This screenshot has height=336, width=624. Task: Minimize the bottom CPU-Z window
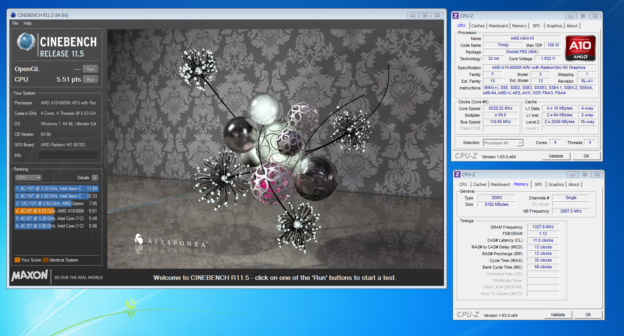point(572,175)
